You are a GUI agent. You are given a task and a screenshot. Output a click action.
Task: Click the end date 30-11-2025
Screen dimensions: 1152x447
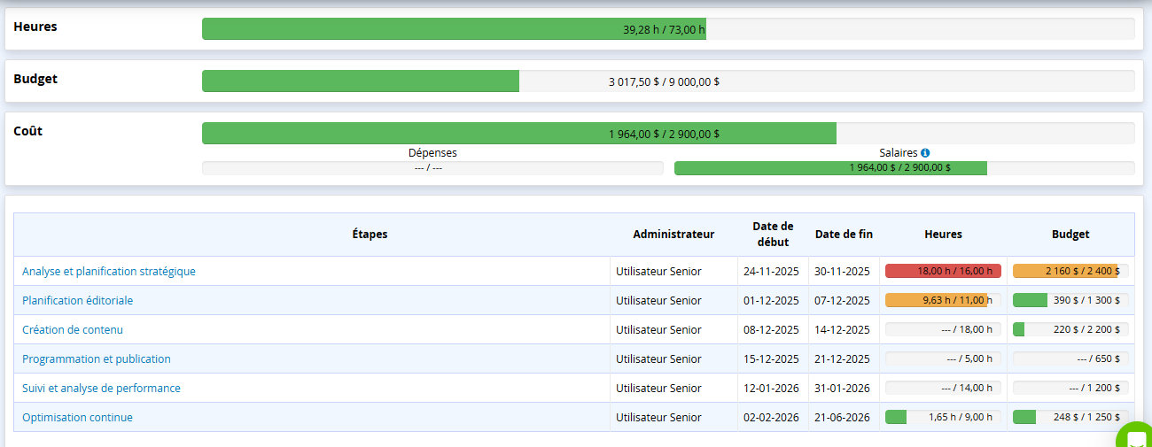[842, 272]
